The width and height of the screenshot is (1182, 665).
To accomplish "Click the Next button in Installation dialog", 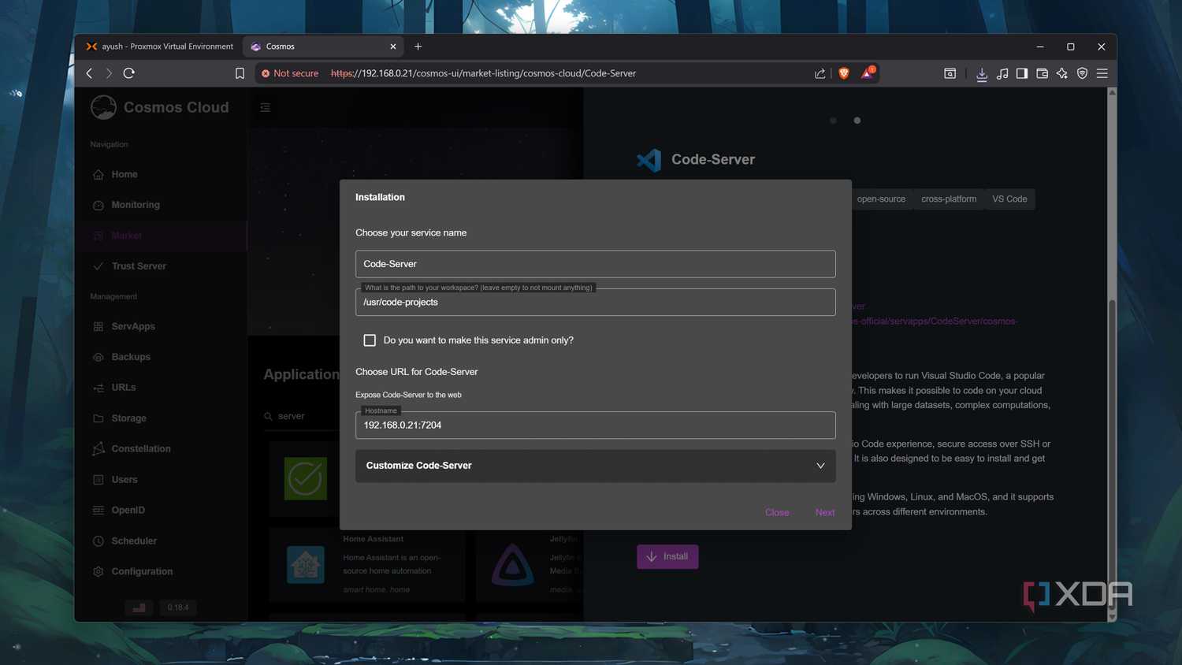I will click(825, 512).
